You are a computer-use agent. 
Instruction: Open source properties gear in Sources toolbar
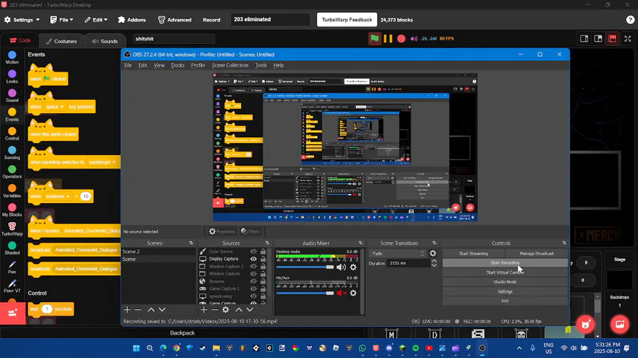(225, 310)
